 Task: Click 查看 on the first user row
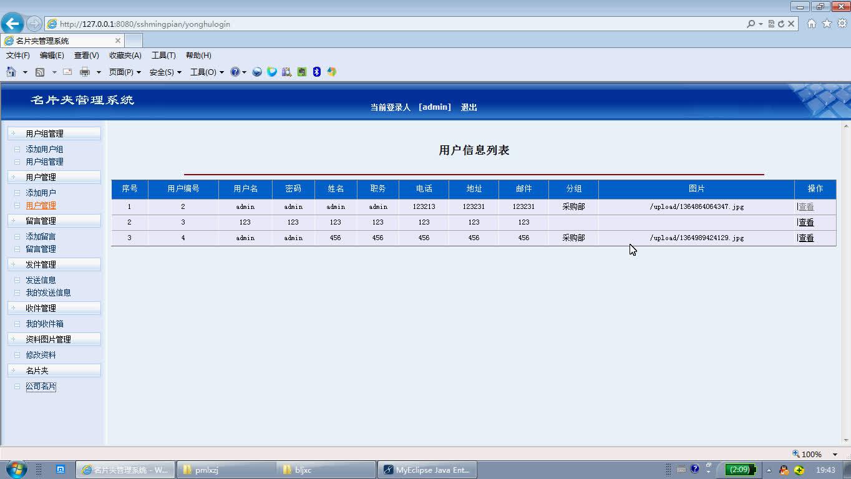(807, 206)
